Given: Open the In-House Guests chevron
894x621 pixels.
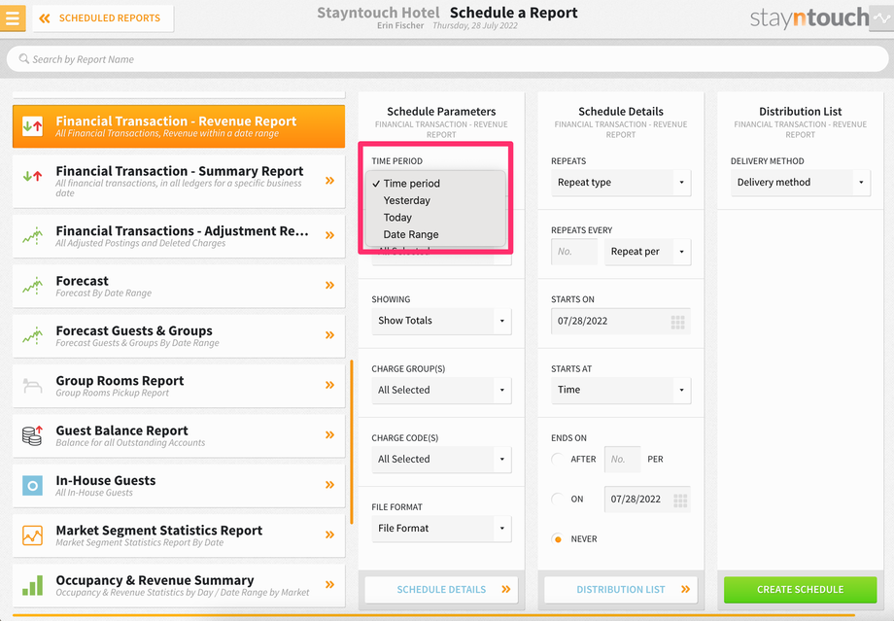Looking at the screenshot, I should (x=329, y=485).
